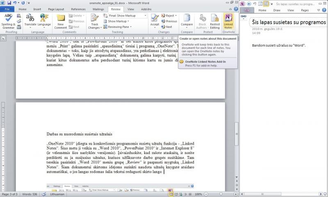This screenshot has height=197, width=328.
Task: Click the Zoom In plus button
Action: tap(235, 194)
